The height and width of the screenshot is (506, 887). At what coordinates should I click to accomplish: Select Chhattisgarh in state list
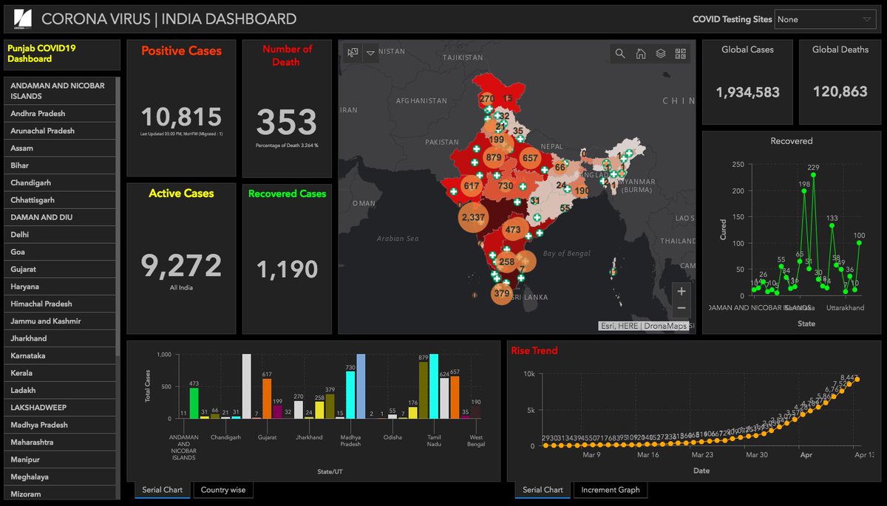coord(59,200)
